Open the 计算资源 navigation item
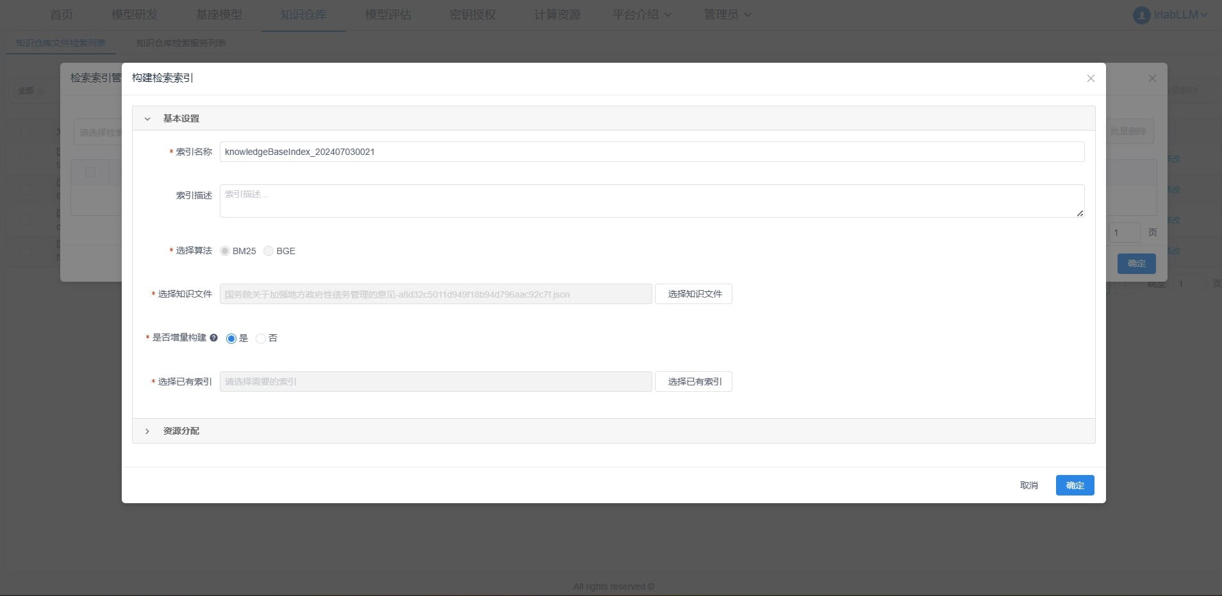This screenshot has height=596, width=1222. (557, 15)
